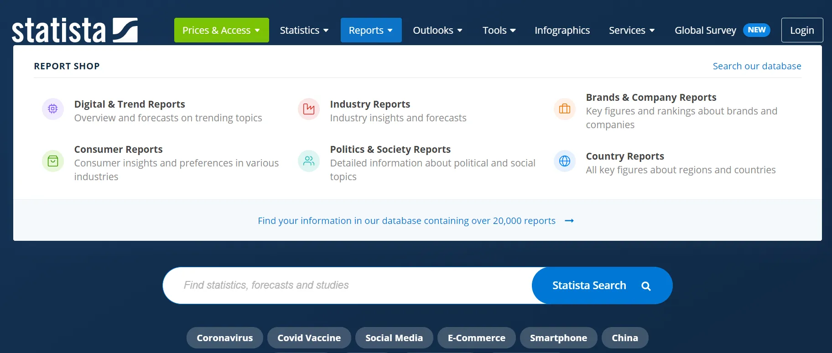Collapse the Reports menu

pos(371,30)
